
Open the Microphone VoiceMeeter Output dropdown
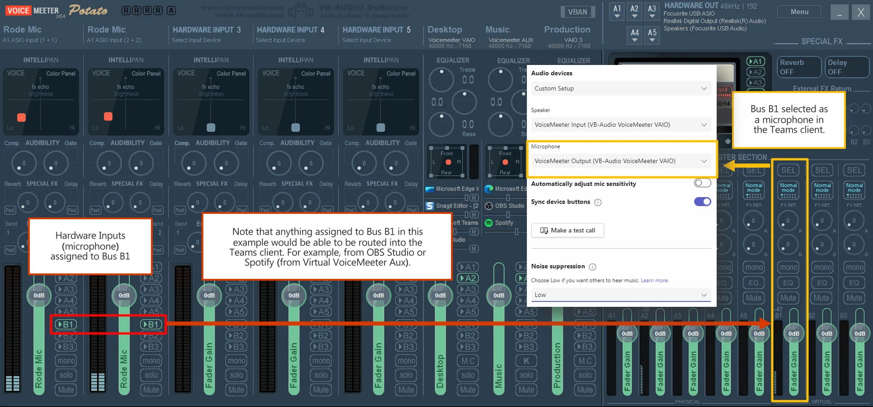[620, 161]
